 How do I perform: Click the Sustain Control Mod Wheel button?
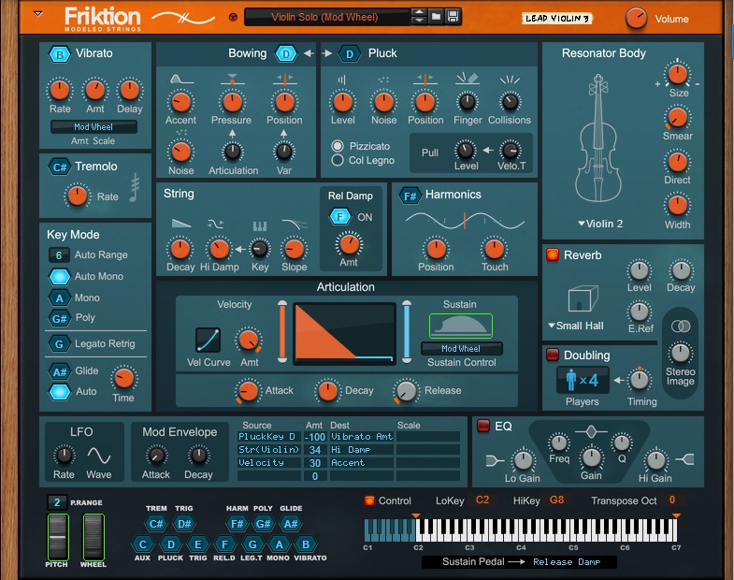[461, 349]
